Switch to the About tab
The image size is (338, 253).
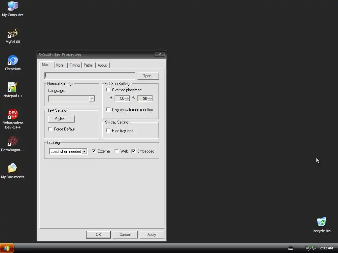coord(102,65)
